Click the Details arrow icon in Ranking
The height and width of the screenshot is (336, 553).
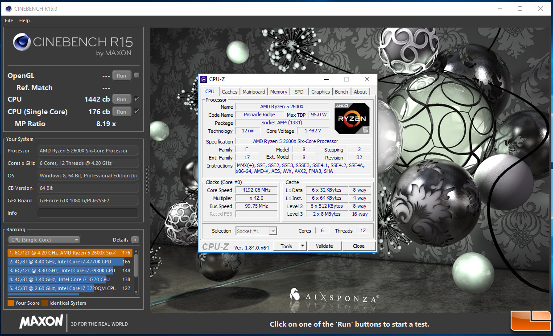tap(135, 240)
